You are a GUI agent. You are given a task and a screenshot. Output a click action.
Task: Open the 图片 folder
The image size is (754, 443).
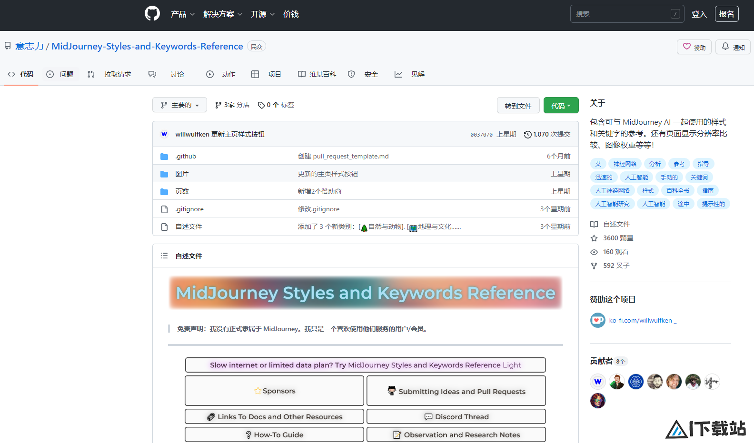click(182, 174)
